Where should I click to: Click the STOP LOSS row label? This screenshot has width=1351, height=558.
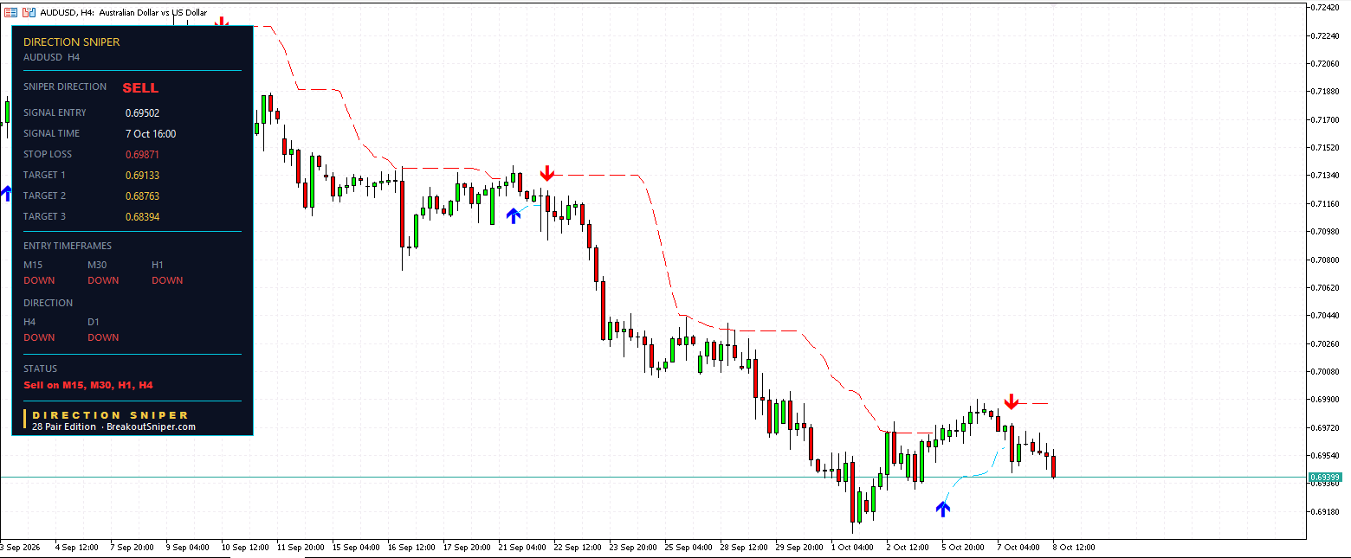point(48,154)
